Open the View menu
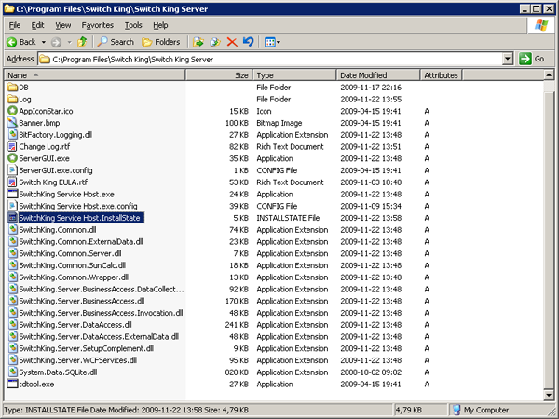559x419 pixels. coord(63,25)
